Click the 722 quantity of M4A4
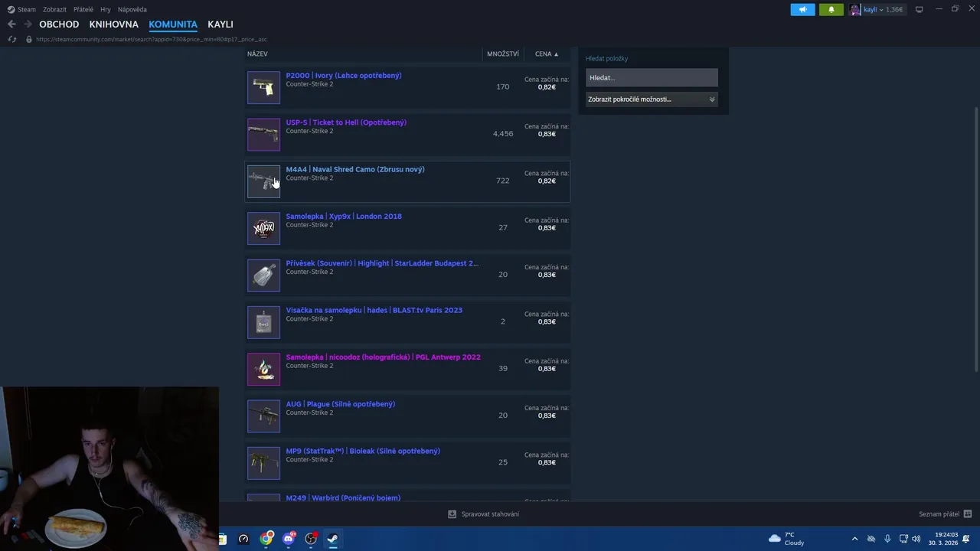The height and width of the screenshot is (551, 980). click(503, 181)
